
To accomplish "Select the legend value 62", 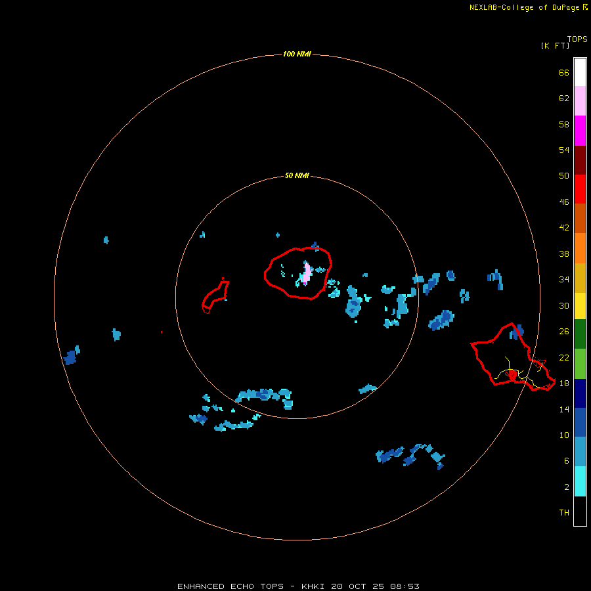I will click(x=564, y=98).
